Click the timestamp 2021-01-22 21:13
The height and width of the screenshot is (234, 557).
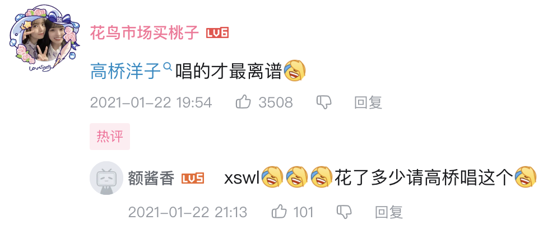click(x=188, y=212)
